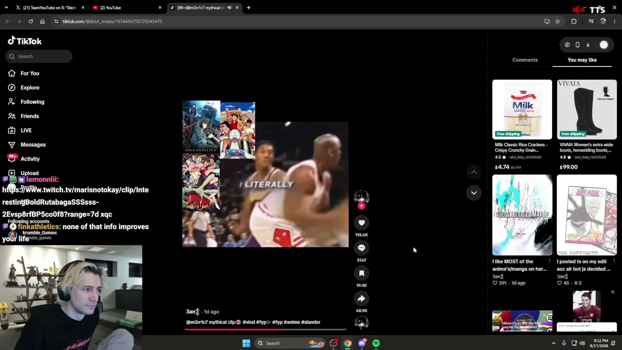Click the TikTok search field
This screenshot has width=622, height=350.
click(39, 56)
